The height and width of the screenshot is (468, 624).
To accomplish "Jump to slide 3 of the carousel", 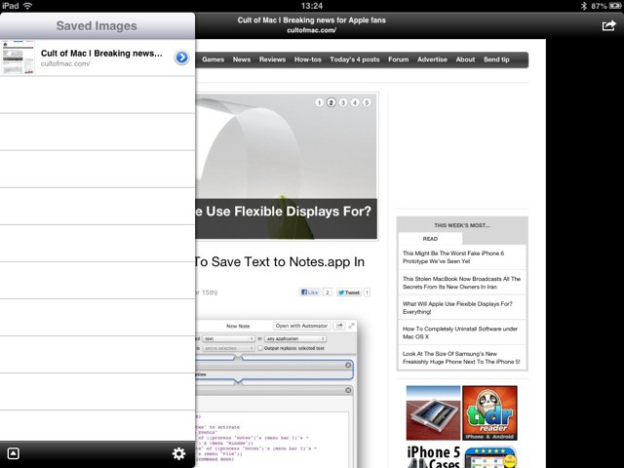I will (343, 102).
